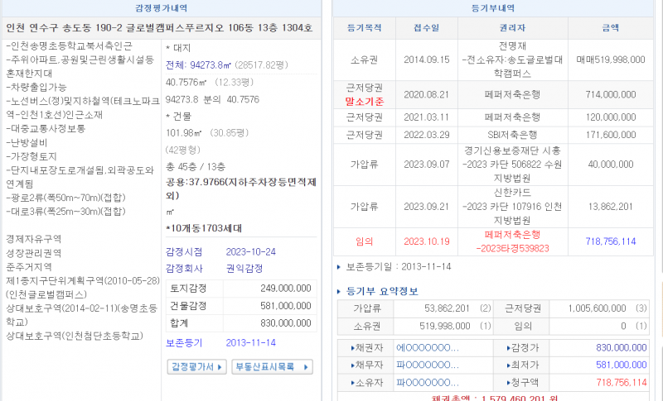
Task: Click the 금액 column header
Action: [x=609, y=27]
